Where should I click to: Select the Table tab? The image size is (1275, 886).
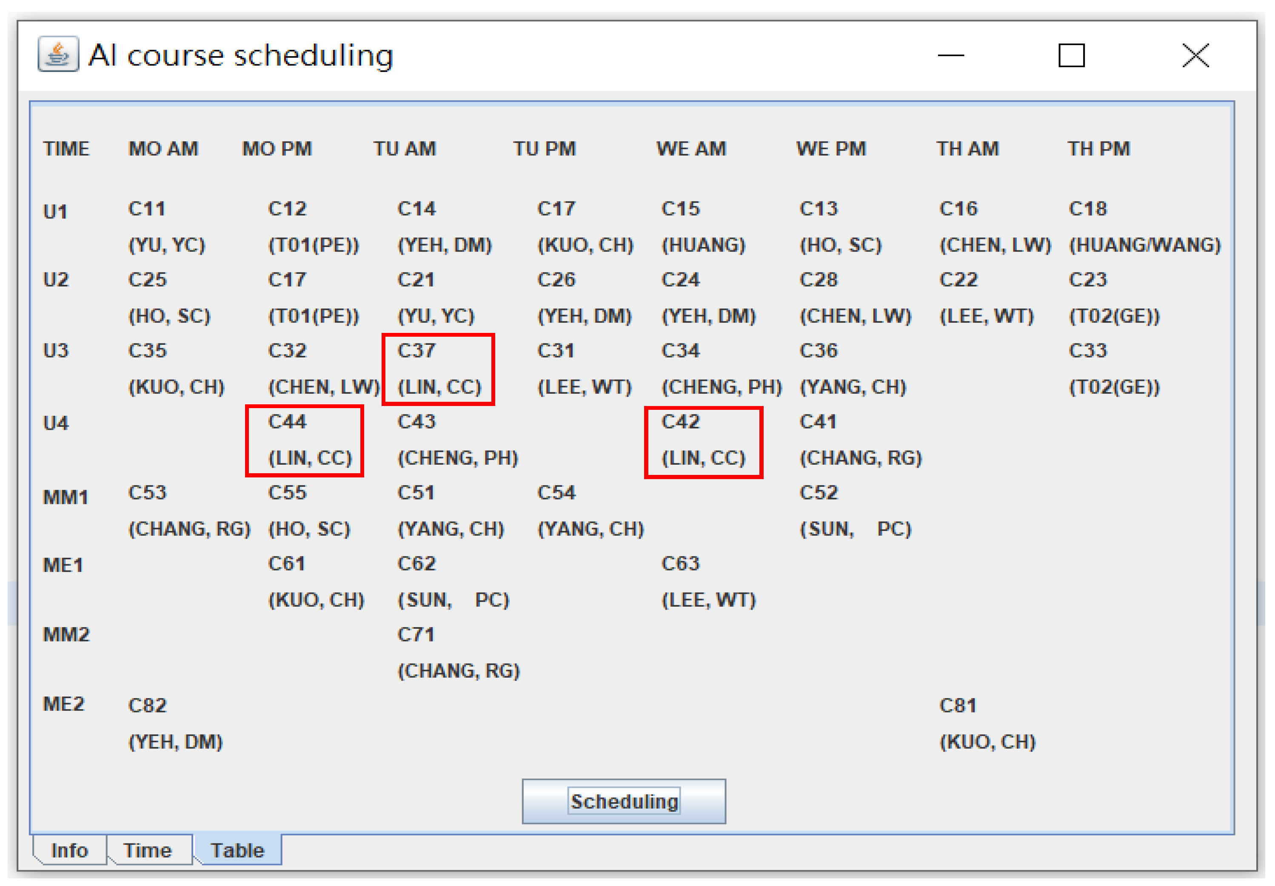[x=238, y=849]
